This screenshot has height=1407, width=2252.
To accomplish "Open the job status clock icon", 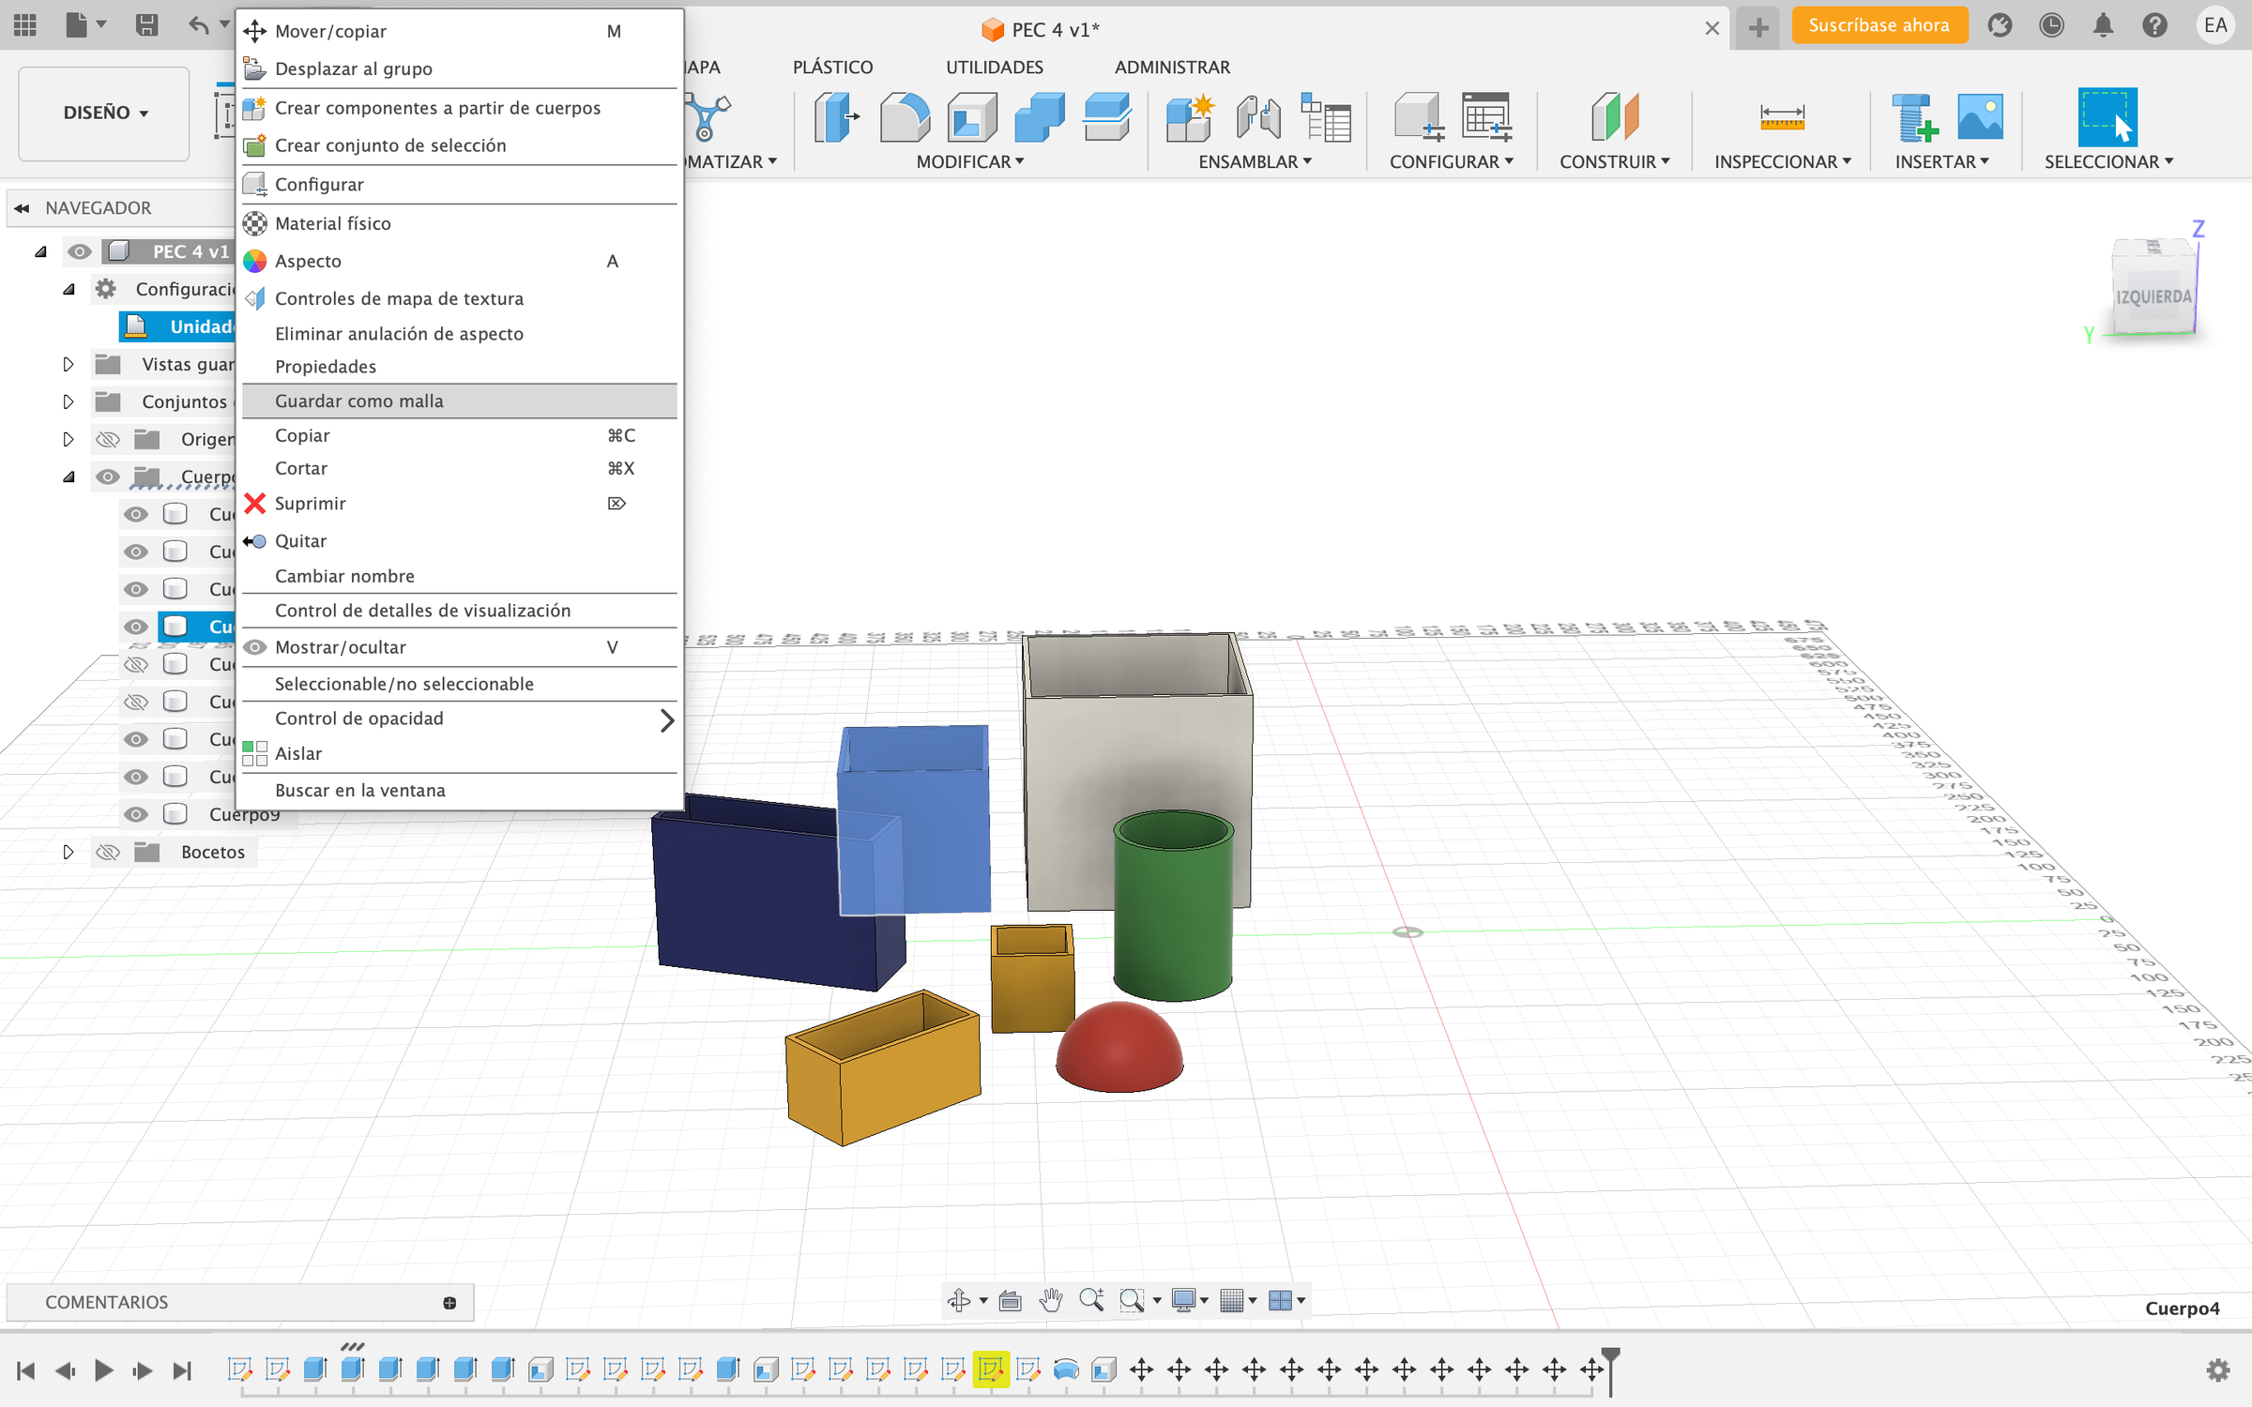I will 2051,25.
